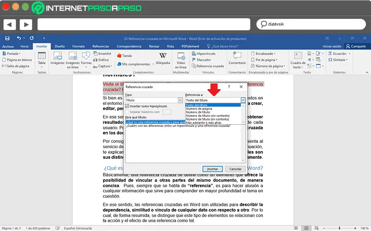The width and height of the screenshot is (371, 231).
Task: Click the Español (Venezuela) language indicator
Action: click(78, 228)
